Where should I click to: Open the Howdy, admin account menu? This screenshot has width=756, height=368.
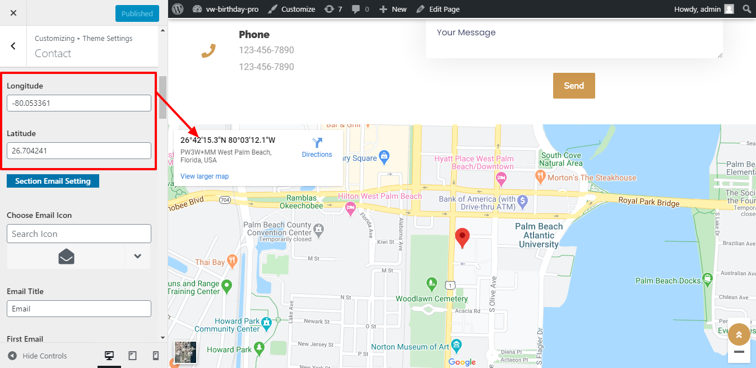(703, 9)
